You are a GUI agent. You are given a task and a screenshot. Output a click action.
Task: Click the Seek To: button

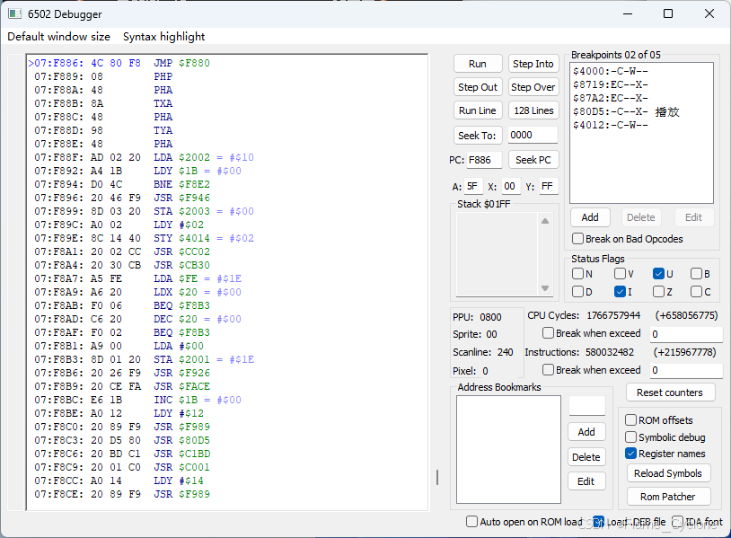(x=478, y=136)
